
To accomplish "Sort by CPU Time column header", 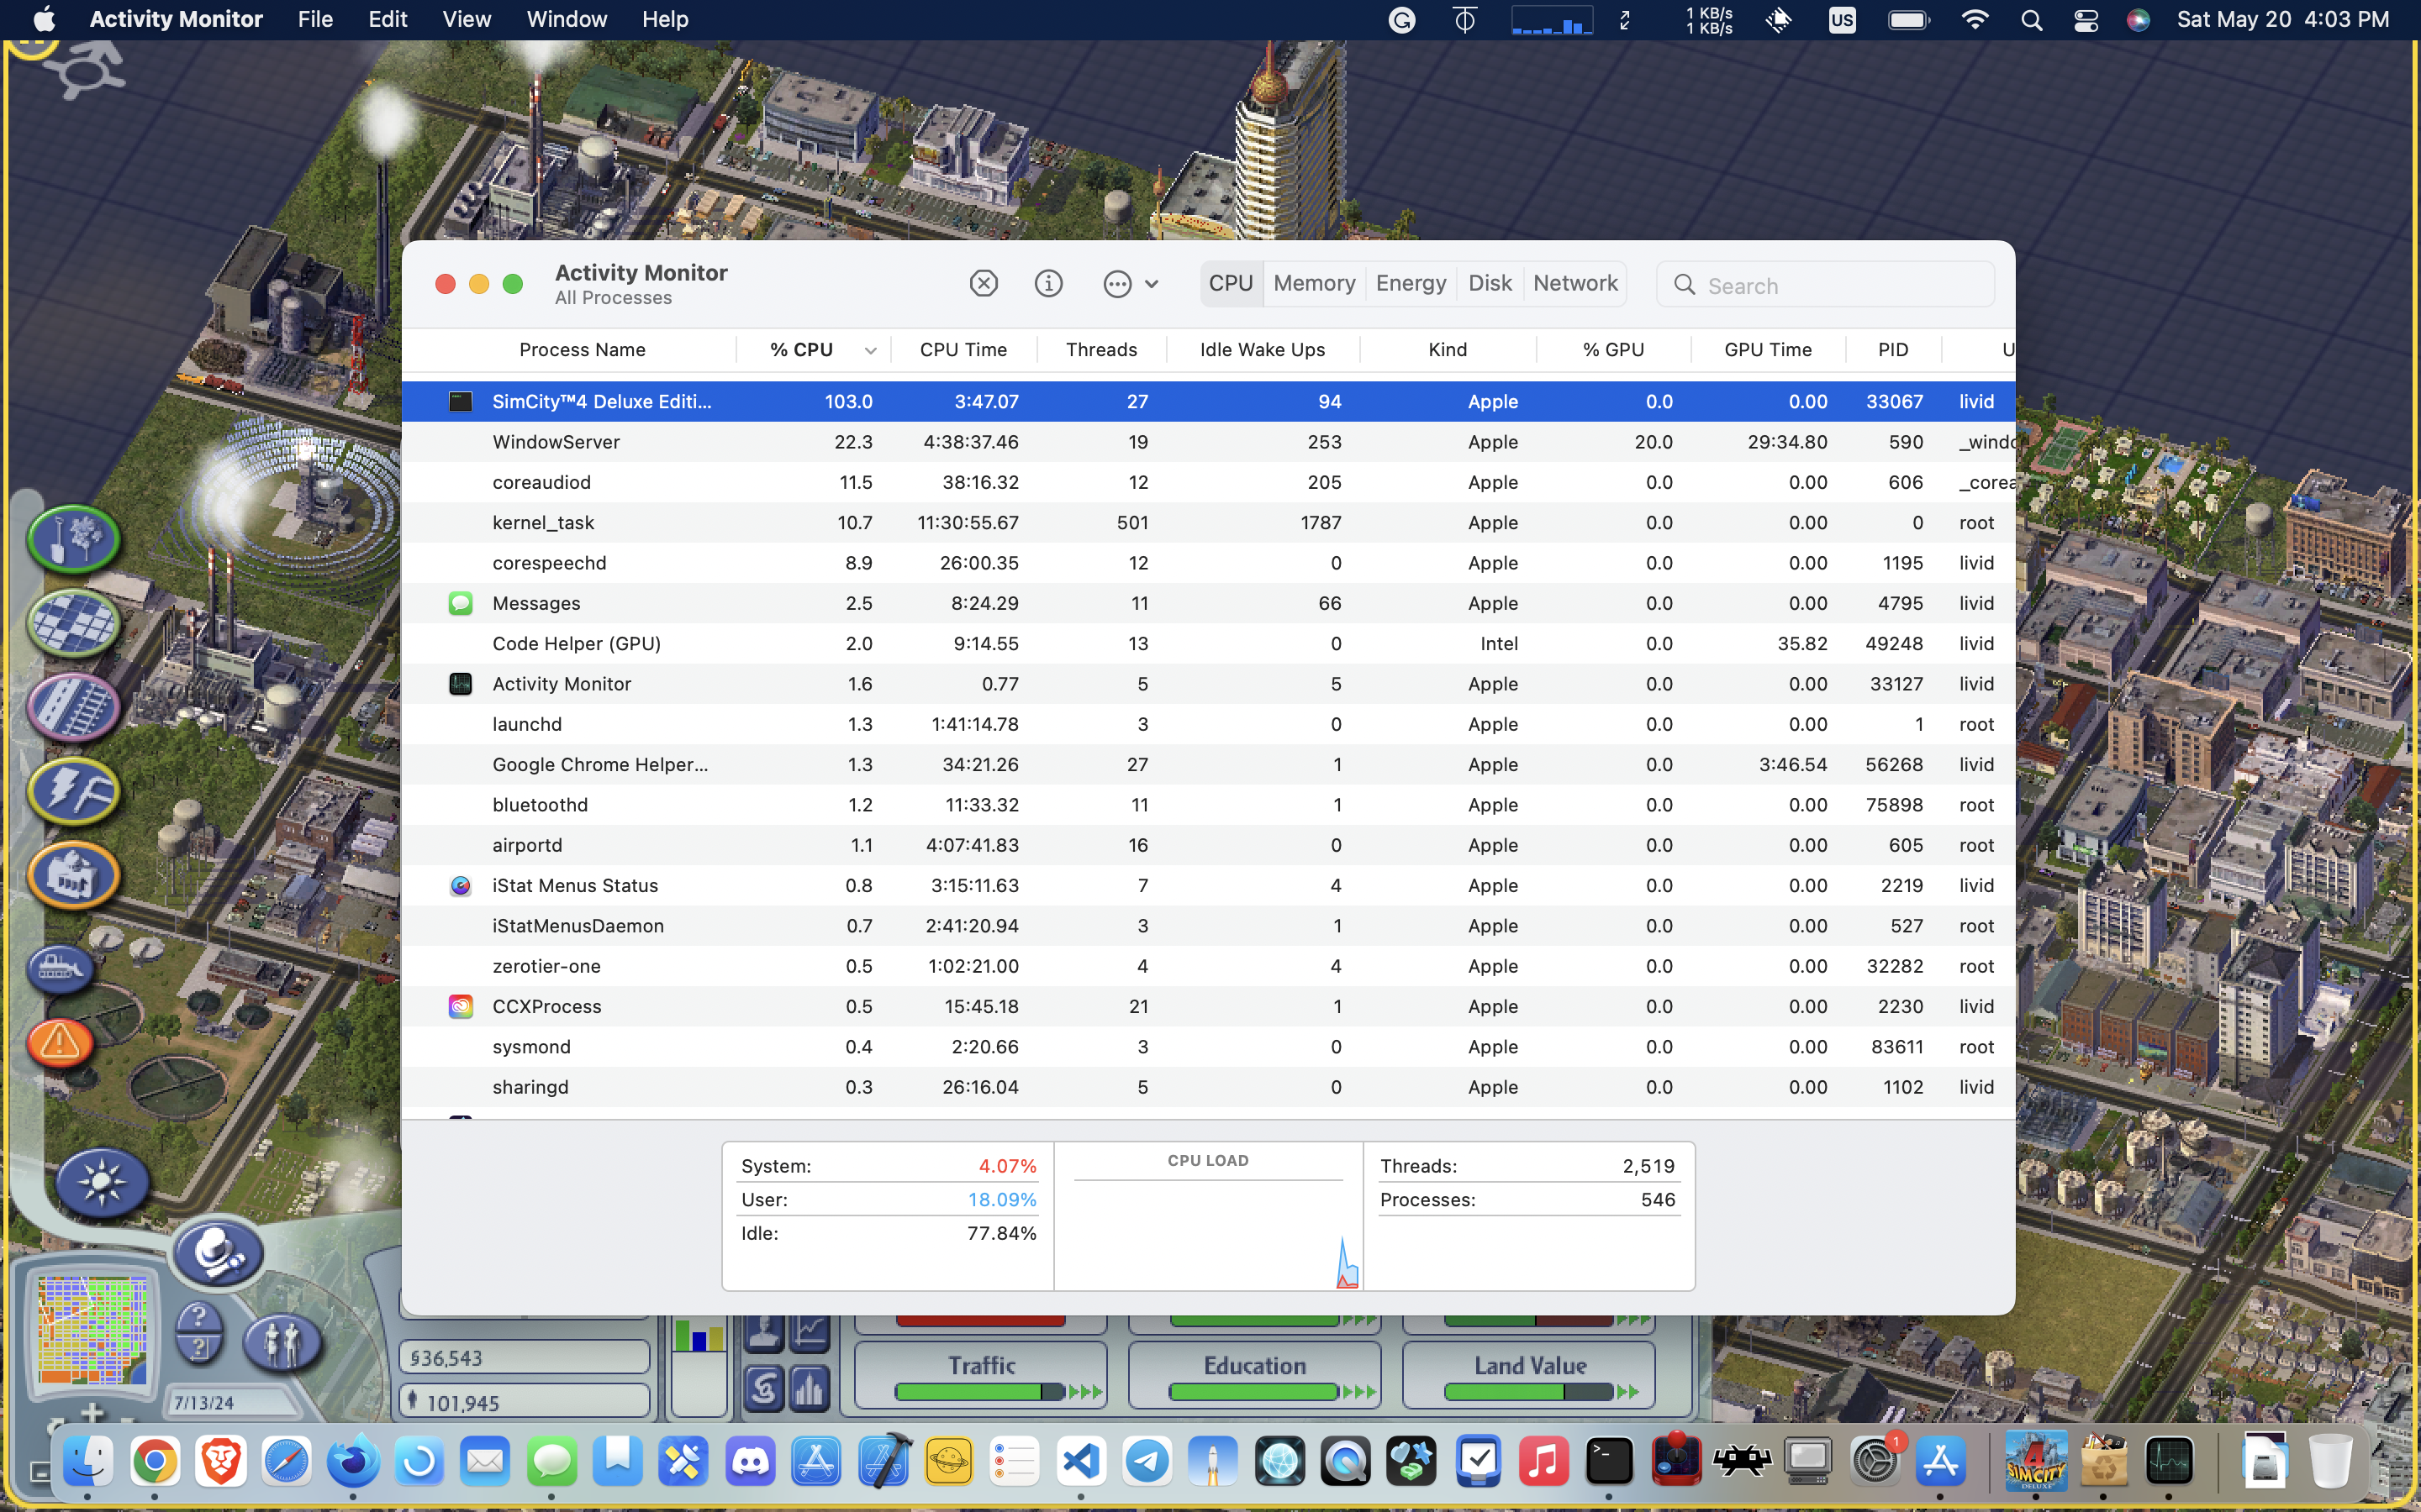I will click(x=963, y=350).
